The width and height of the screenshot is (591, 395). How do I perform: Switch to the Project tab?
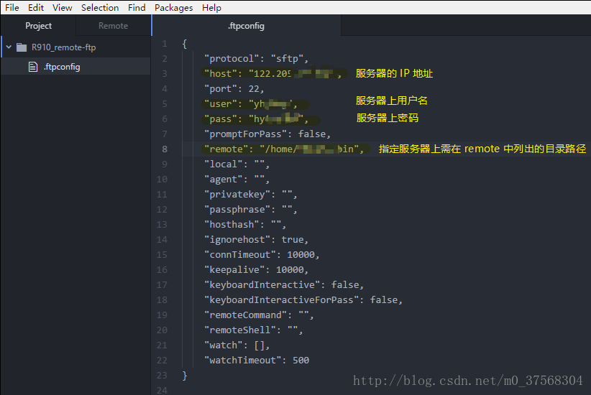pyautogui.click(x=38, y=26)
